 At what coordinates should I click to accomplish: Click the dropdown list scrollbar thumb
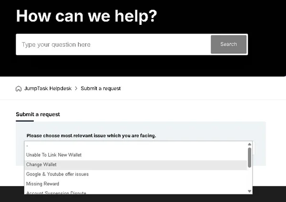coord(249,157)
